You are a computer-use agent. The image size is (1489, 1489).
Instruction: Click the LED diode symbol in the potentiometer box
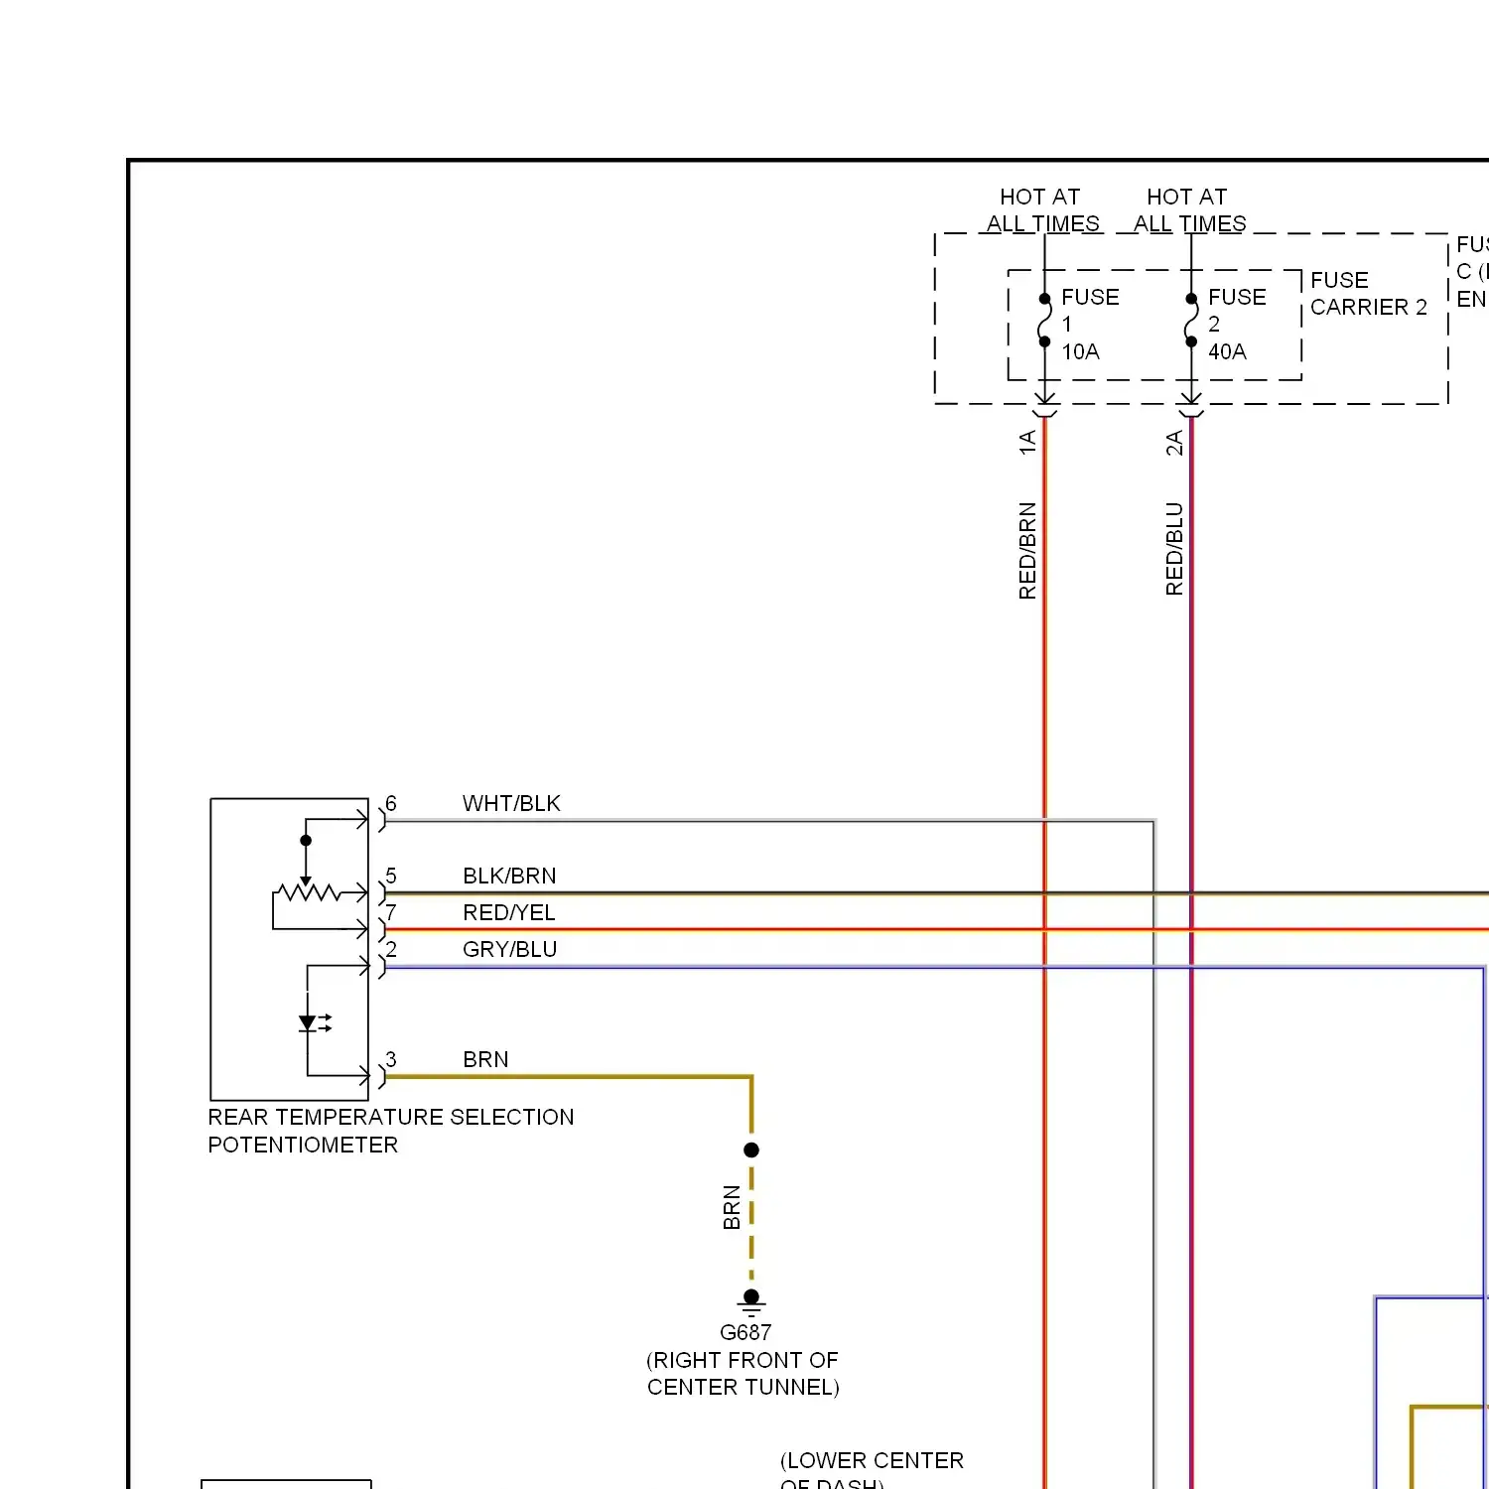(x=314, y=1022)
